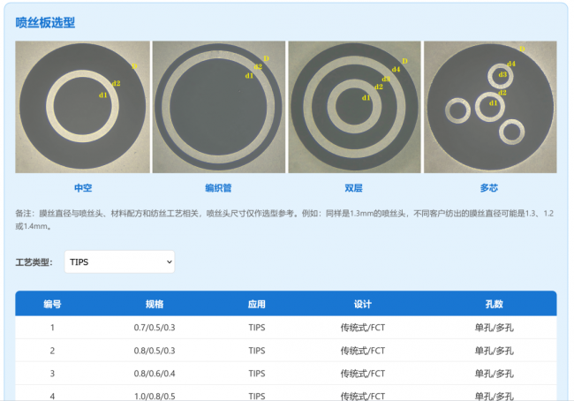
Task: Select the table row with spec 0.7/0.5/0.3
Action: coord(155,328)
